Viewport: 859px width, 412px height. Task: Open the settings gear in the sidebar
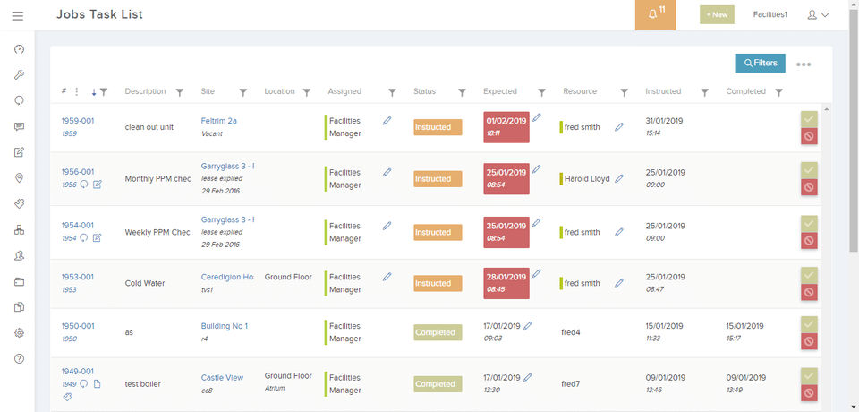click(19, 333)
